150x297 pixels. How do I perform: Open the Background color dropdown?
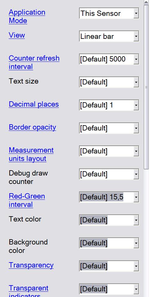coord(109,243)
